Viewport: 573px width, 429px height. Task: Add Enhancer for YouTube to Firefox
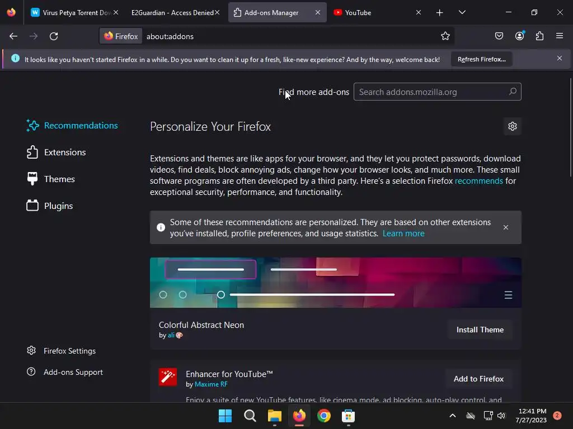478,379
